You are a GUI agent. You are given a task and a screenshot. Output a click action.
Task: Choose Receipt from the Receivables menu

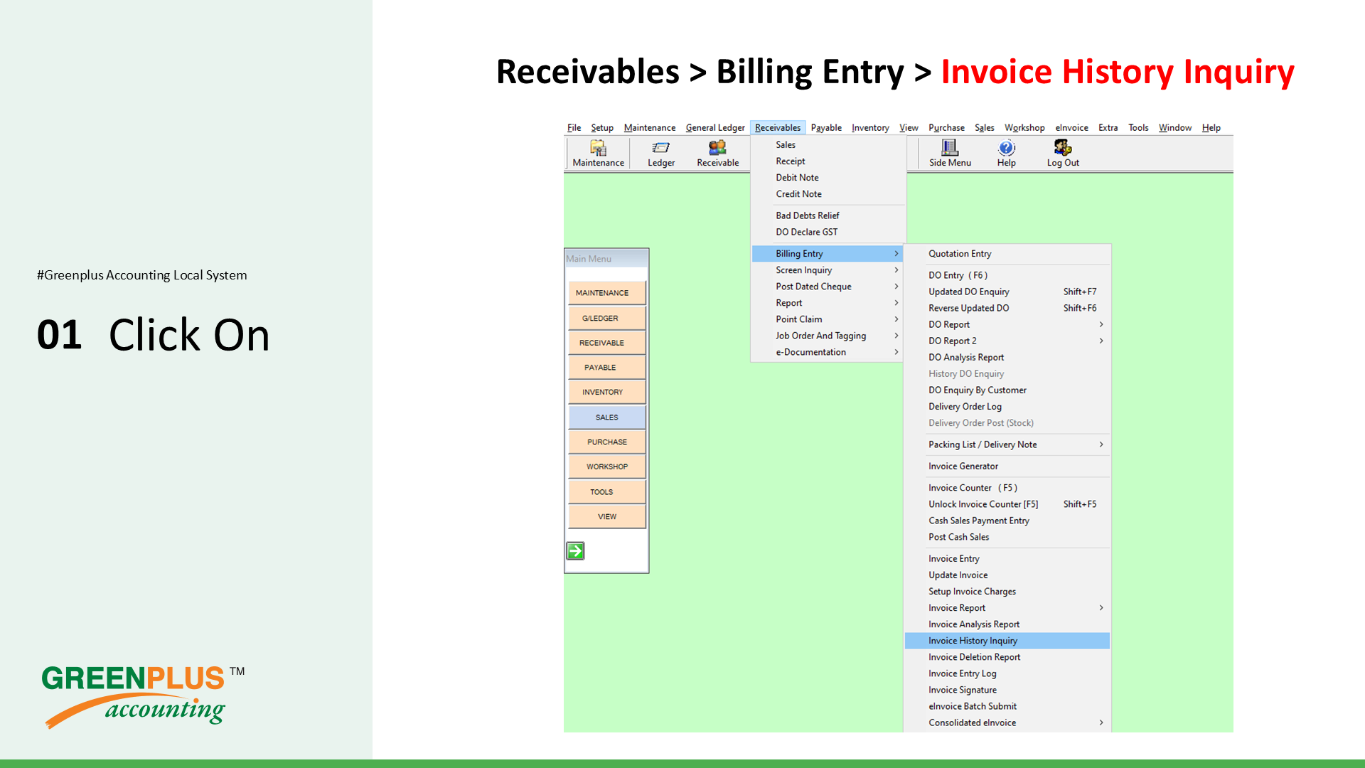(828, 161)
